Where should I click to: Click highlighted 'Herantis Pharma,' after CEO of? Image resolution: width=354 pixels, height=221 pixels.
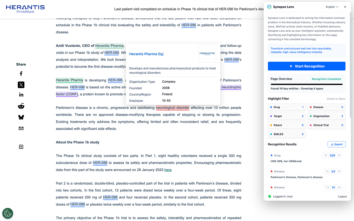(110, 46)
